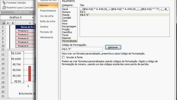177x100 pixels.
Task: Open the Estilo da Linha tab
Action: tap(48, 21)
